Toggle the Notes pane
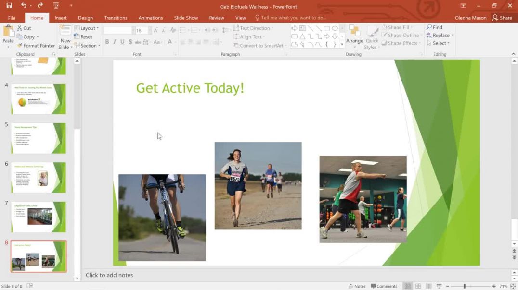Viewport: 518px width, 290px height. (357, 286)
